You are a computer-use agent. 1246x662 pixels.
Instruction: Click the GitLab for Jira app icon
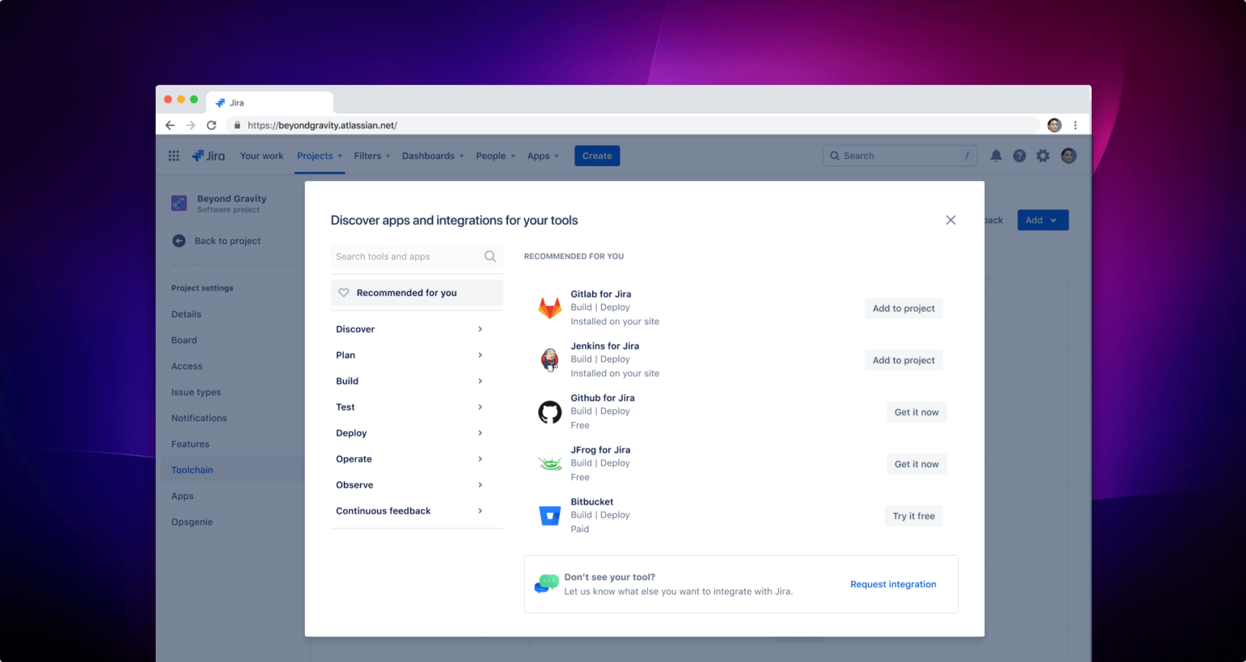pos(550,307)
